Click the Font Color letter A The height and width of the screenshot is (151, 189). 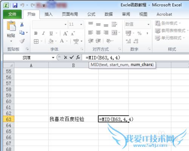tap(62, 41)
